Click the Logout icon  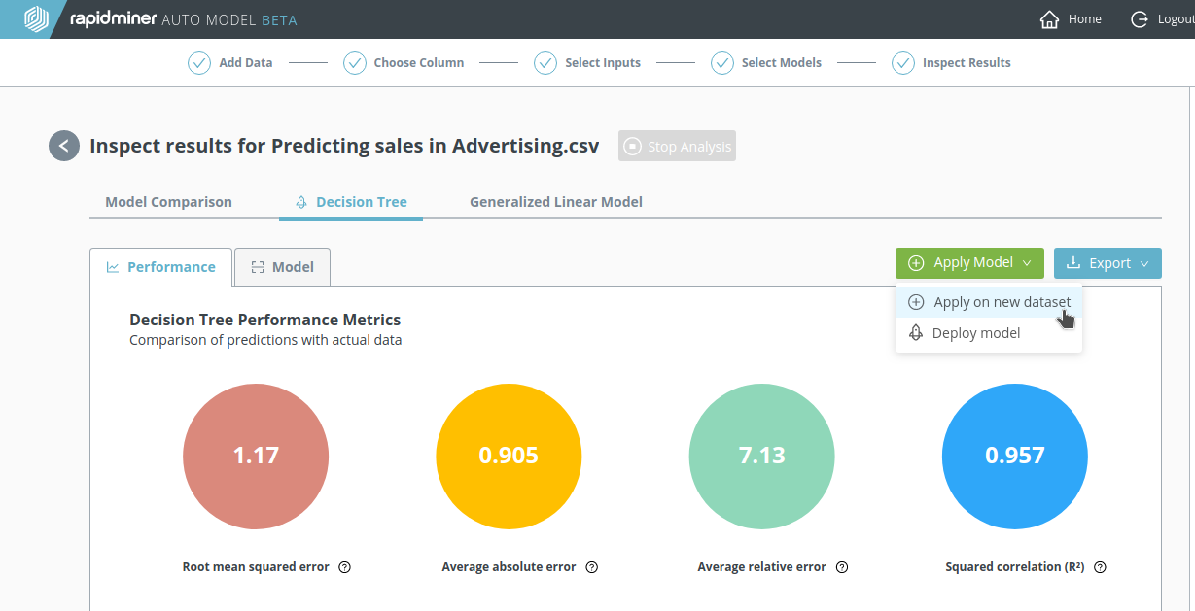[x=1140, y=19]
